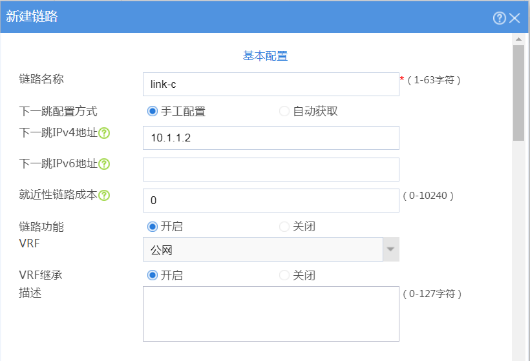The height and width of the screenshot is (361, 530).
Task: Click the empty 下一跳IPv6地址 field
Action: click(x=271, y=170)
